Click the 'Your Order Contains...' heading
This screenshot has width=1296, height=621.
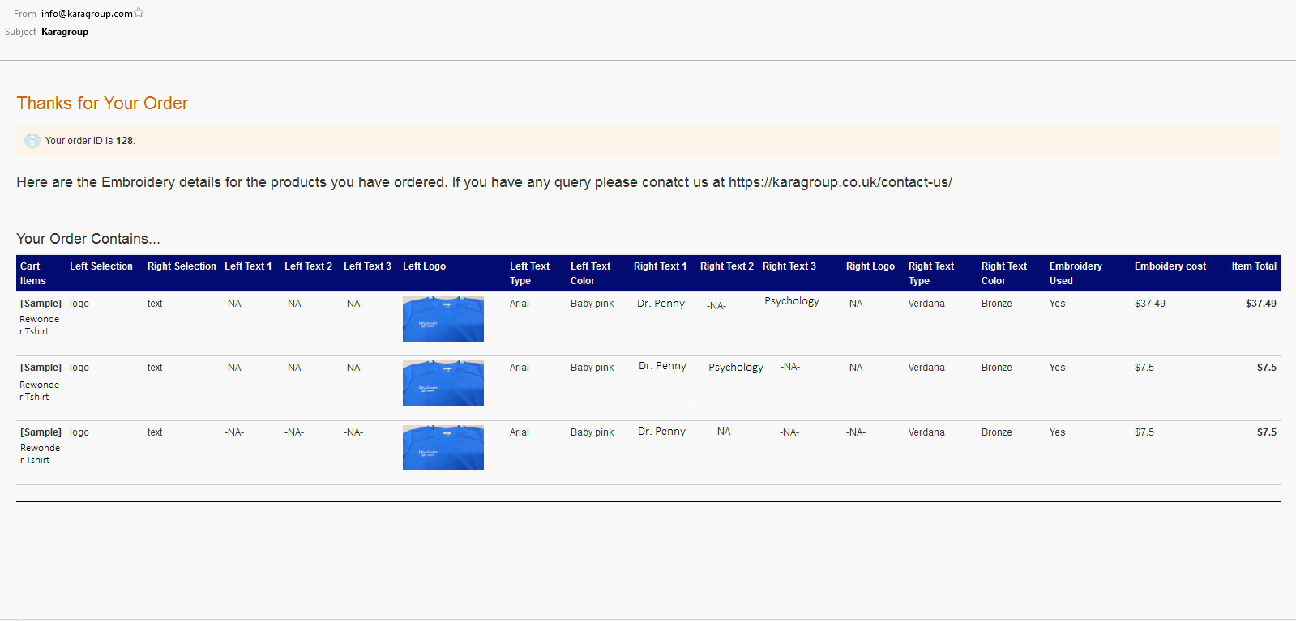tap(88, 239)
